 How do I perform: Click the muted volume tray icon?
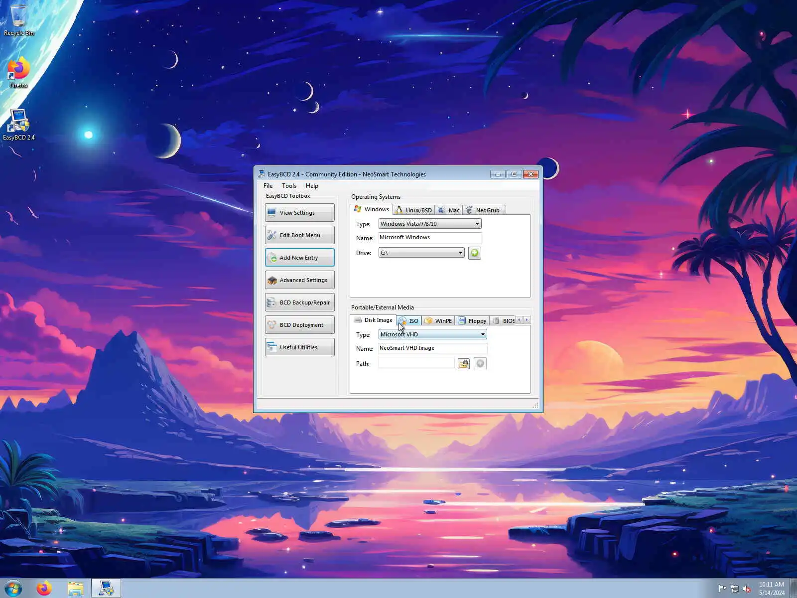click(747, 589)
